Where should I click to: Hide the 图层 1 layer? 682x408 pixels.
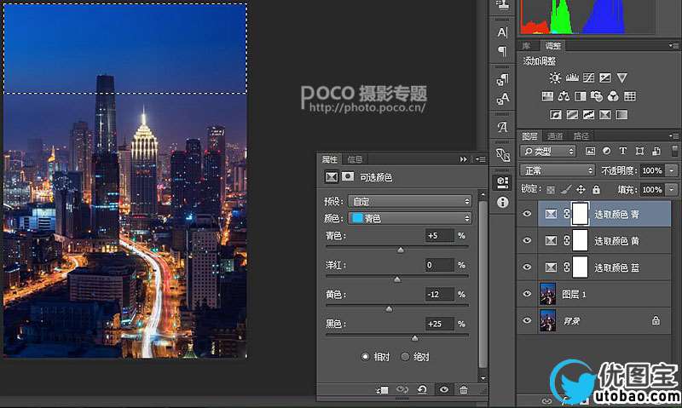coord(527,294)
